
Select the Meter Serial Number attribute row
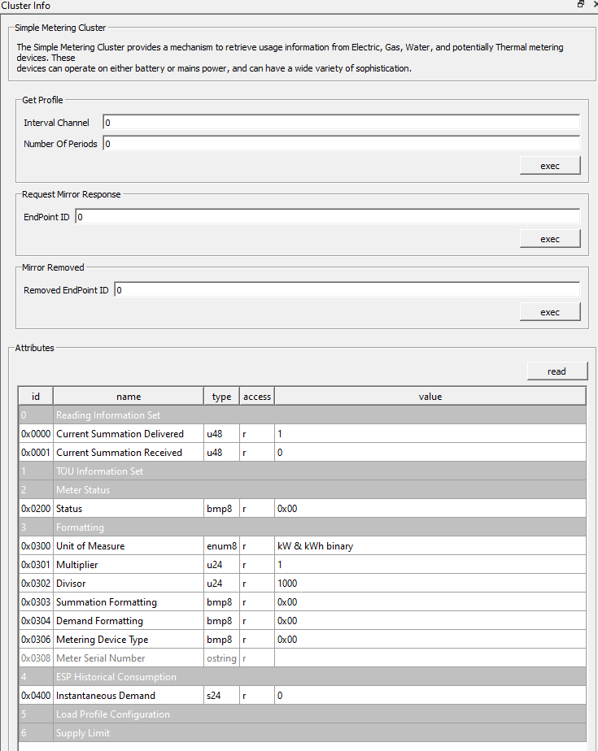(128, 658)
